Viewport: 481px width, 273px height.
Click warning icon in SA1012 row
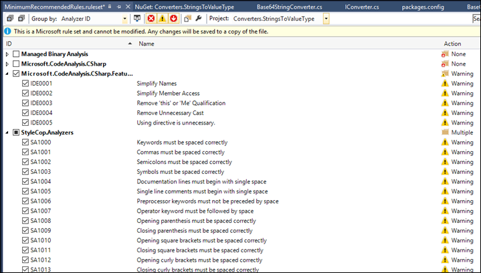(445, 260)
